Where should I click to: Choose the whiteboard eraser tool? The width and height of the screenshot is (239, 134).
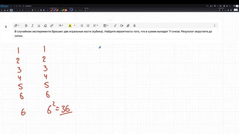pos(7,10)
